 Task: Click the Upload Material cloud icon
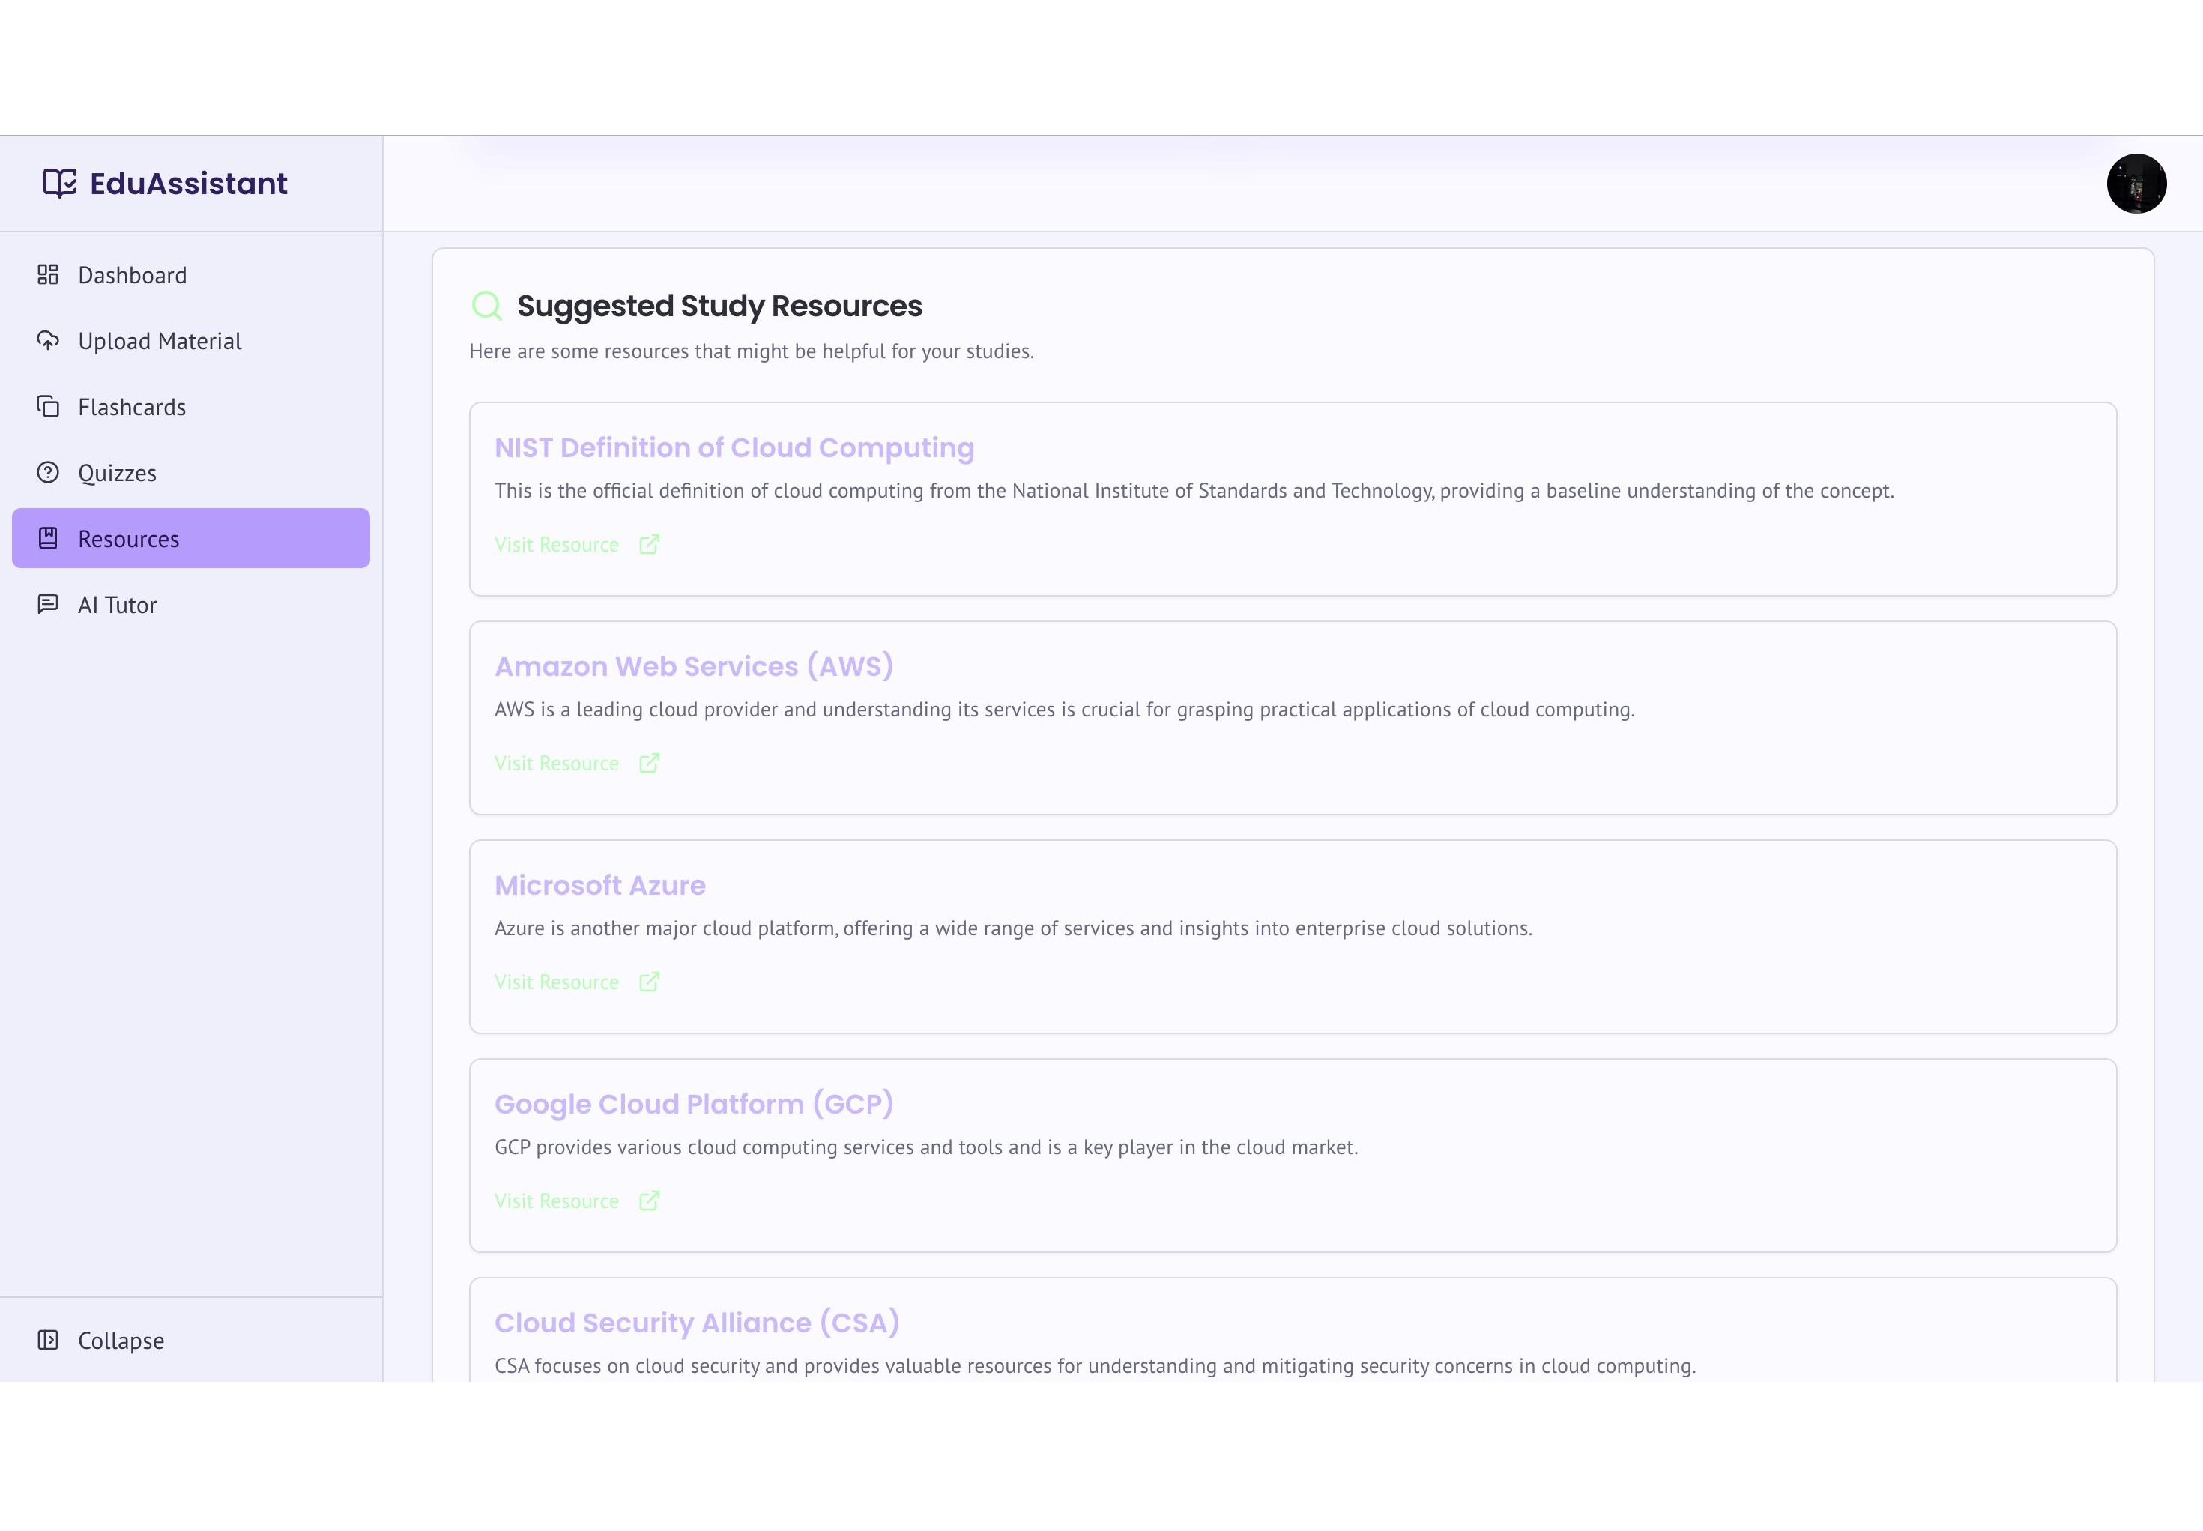(48, 340)
